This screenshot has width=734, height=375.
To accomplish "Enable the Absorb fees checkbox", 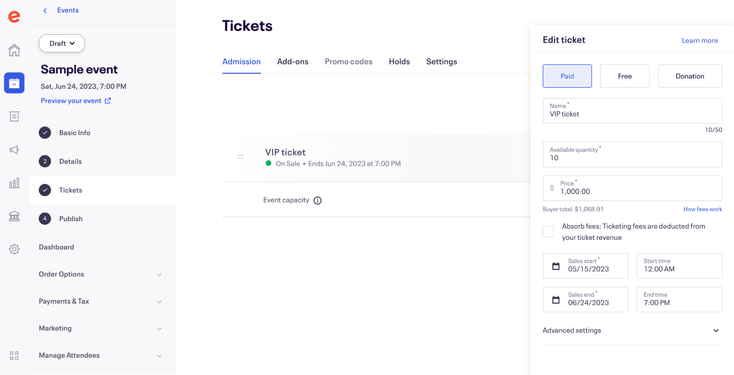I will tap(548, 232).
